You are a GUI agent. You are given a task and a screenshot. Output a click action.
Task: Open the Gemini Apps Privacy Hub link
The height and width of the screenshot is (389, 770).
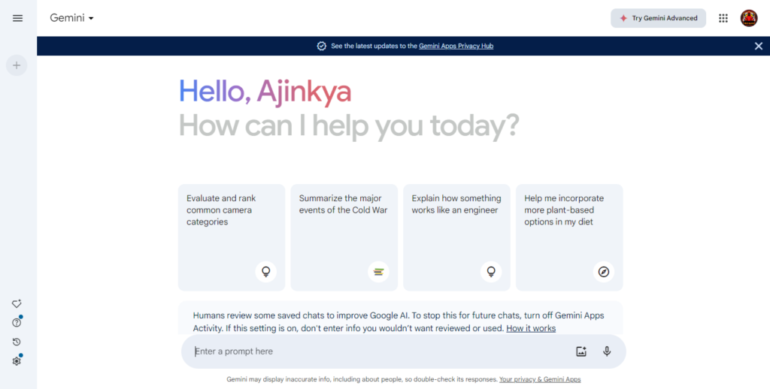pos(456,46)
